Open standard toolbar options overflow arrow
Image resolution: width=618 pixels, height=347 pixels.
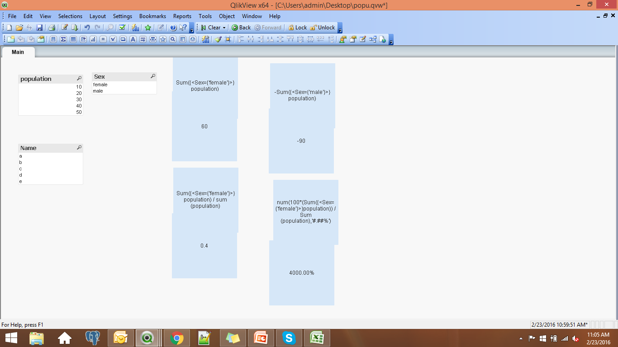click(192, 28)
